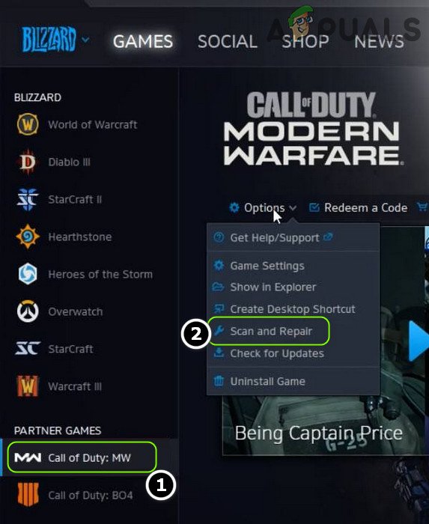Viewport: 429px width, 524px height.
Task: Open the SHOP tab
Action: coord(305,42)
